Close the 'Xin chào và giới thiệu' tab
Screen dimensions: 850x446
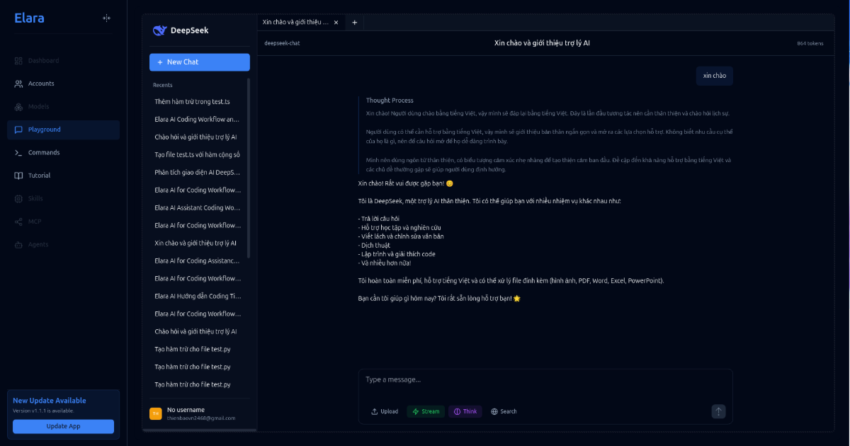pyautogui.click(x=336, y=23)
